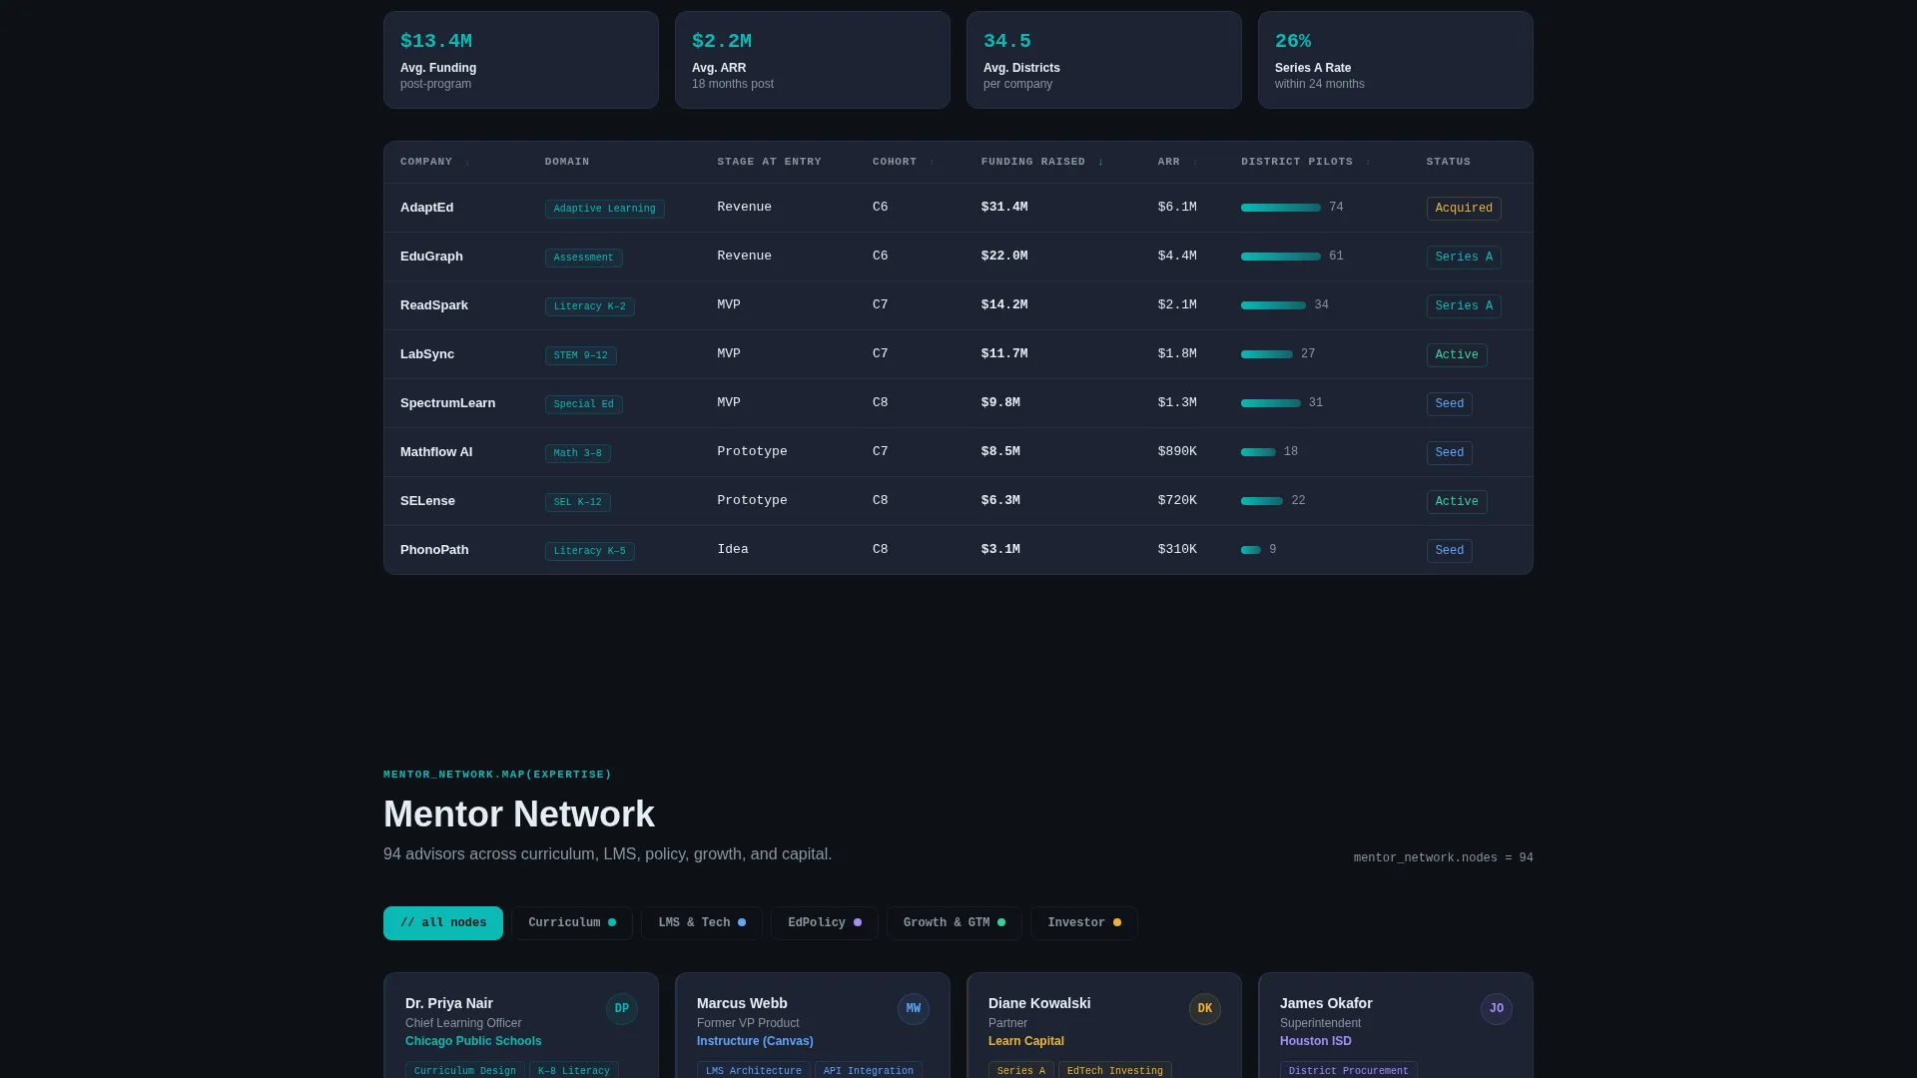Click the District Procurement expertise tag
This screenshot has width=1917, height=1078.
(1349, 1070)
